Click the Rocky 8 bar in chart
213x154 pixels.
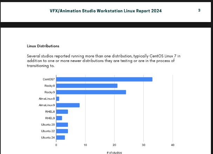click(x=87, y=86)
